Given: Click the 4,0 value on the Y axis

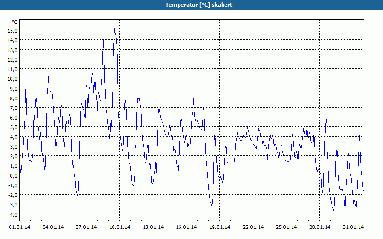Looking at the screenshot, I should point(14,137).
